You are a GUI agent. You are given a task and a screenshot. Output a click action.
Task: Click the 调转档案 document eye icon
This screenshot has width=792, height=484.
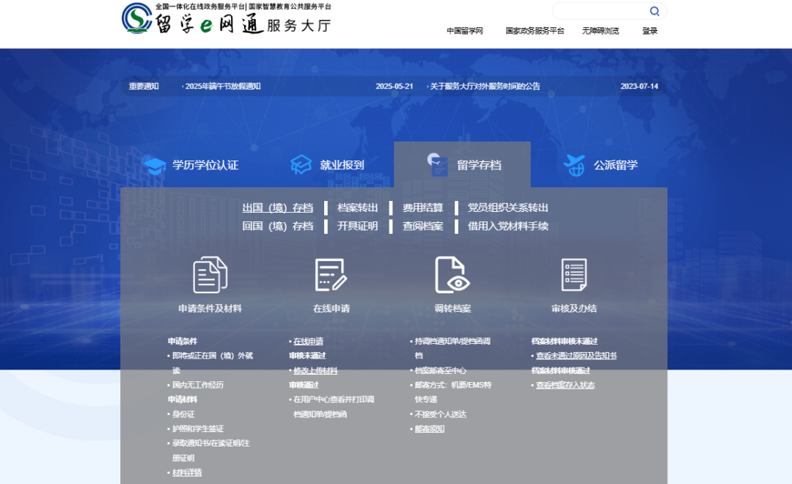pos(452,275)
